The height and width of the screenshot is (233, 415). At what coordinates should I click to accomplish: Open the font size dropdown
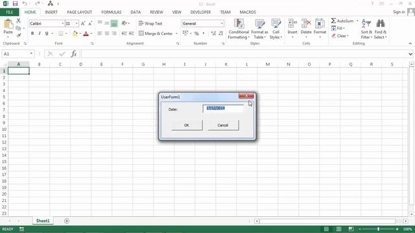click(x=77, y=23)
